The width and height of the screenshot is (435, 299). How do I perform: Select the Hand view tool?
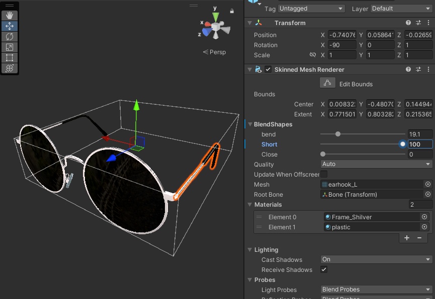(x=10, y=16)
